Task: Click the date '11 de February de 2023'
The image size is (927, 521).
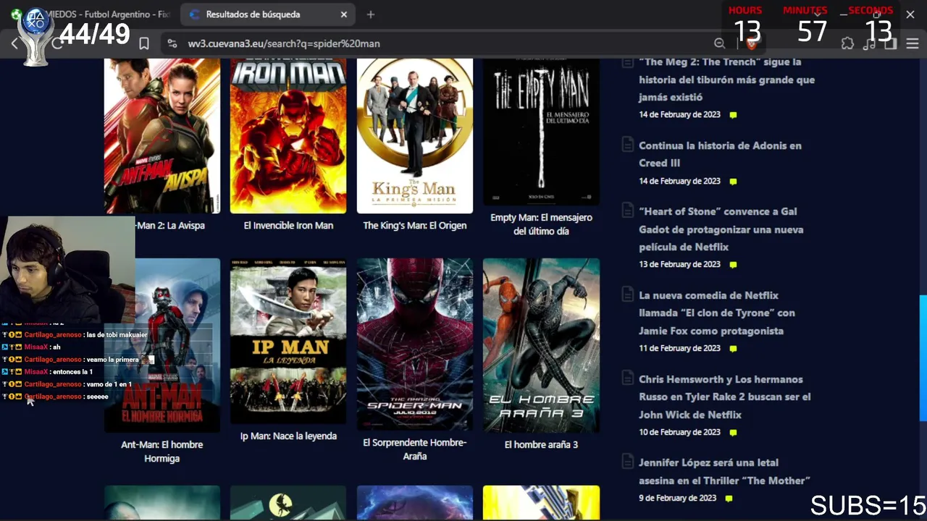Action: 679,349
